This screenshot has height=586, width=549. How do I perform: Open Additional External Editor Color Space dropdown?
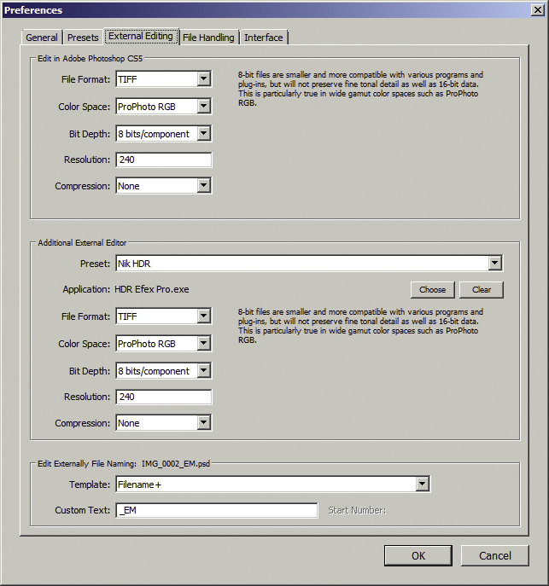164,344
